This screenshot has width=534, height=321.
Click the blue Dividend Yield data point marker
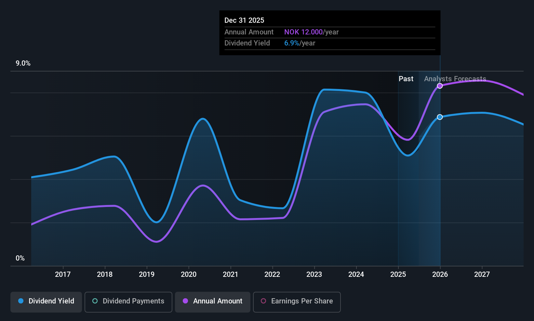click(440, 117)
